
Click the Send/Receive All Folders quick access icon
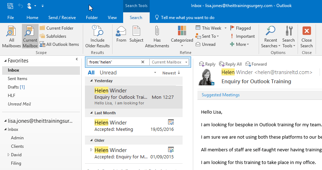10,6
